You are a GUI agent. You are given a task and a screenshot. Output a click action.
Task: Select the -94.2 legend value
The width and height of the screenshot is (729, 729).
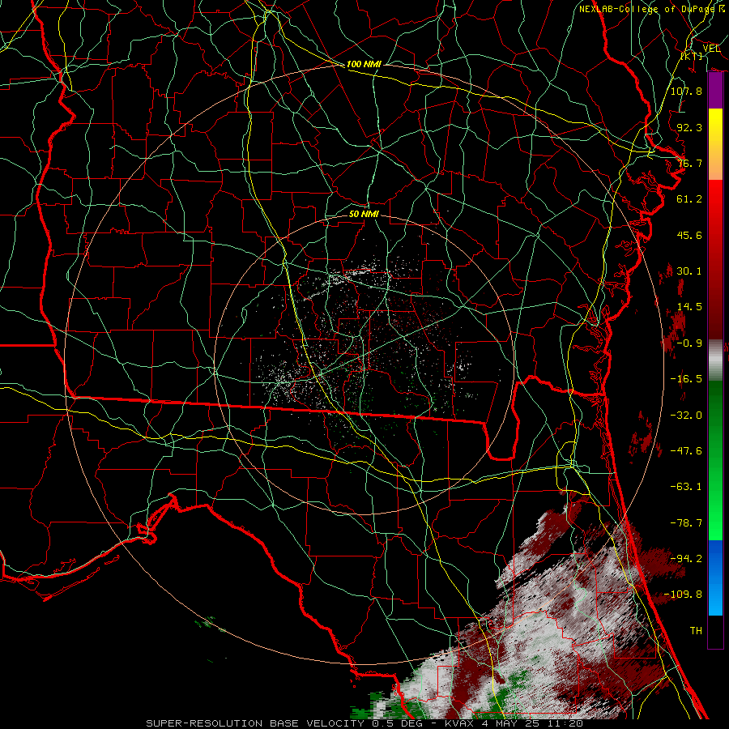click(x=686, y=558)
